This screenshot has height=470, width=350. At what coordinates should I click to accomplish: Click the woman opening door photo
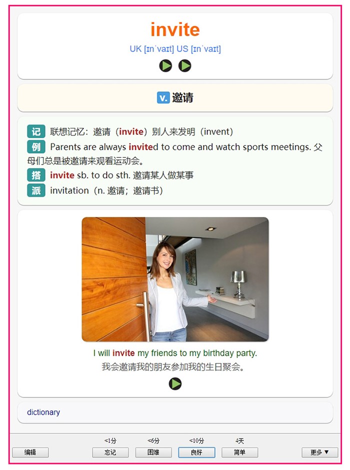click(x=175, y=279)
